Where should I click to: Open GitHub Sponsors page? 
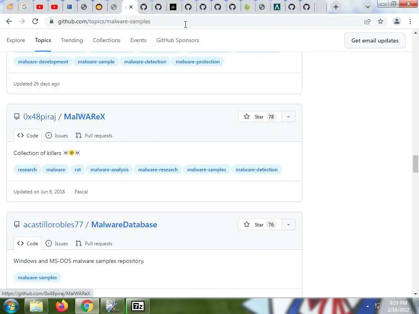point(178,40)
